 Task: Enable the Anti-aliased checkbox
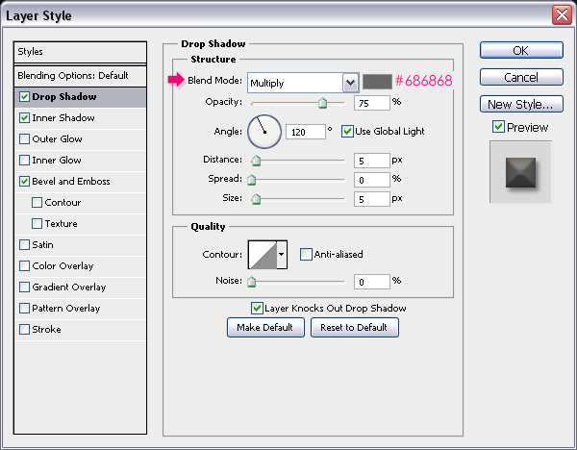click(306, 255)
